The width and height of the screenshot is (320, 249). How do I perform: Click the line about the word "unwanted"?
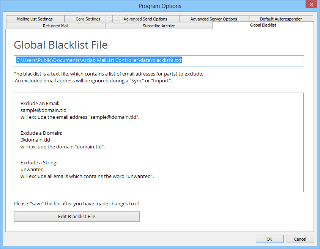tap(87, 177)
